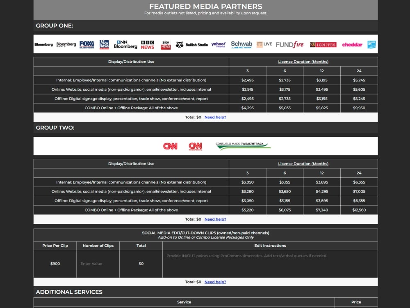Image resolution: width=410 pixels, height=308 pixels.
Task: Select Group One COMBO 12-month price $5,825
Action: tap(322, 108)
